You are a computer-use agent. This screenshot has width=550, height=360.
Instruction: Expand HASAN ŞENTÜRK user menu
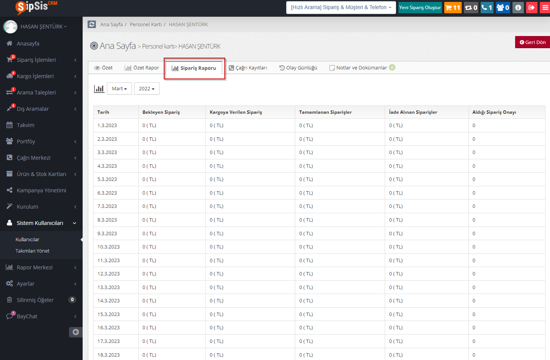(x=43, y=27)
